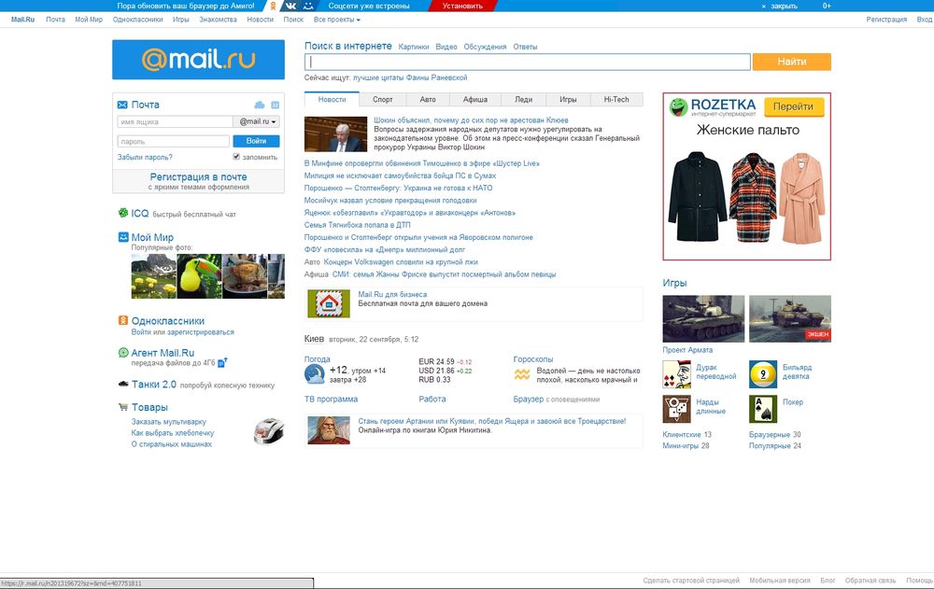
Task: Click Регистрация в почте link
Action: pyautogui.click(x=198, y=176)
